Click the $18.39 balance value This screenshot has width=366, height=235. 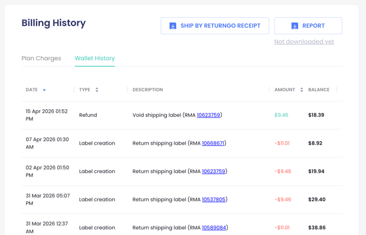pos(316,115)
